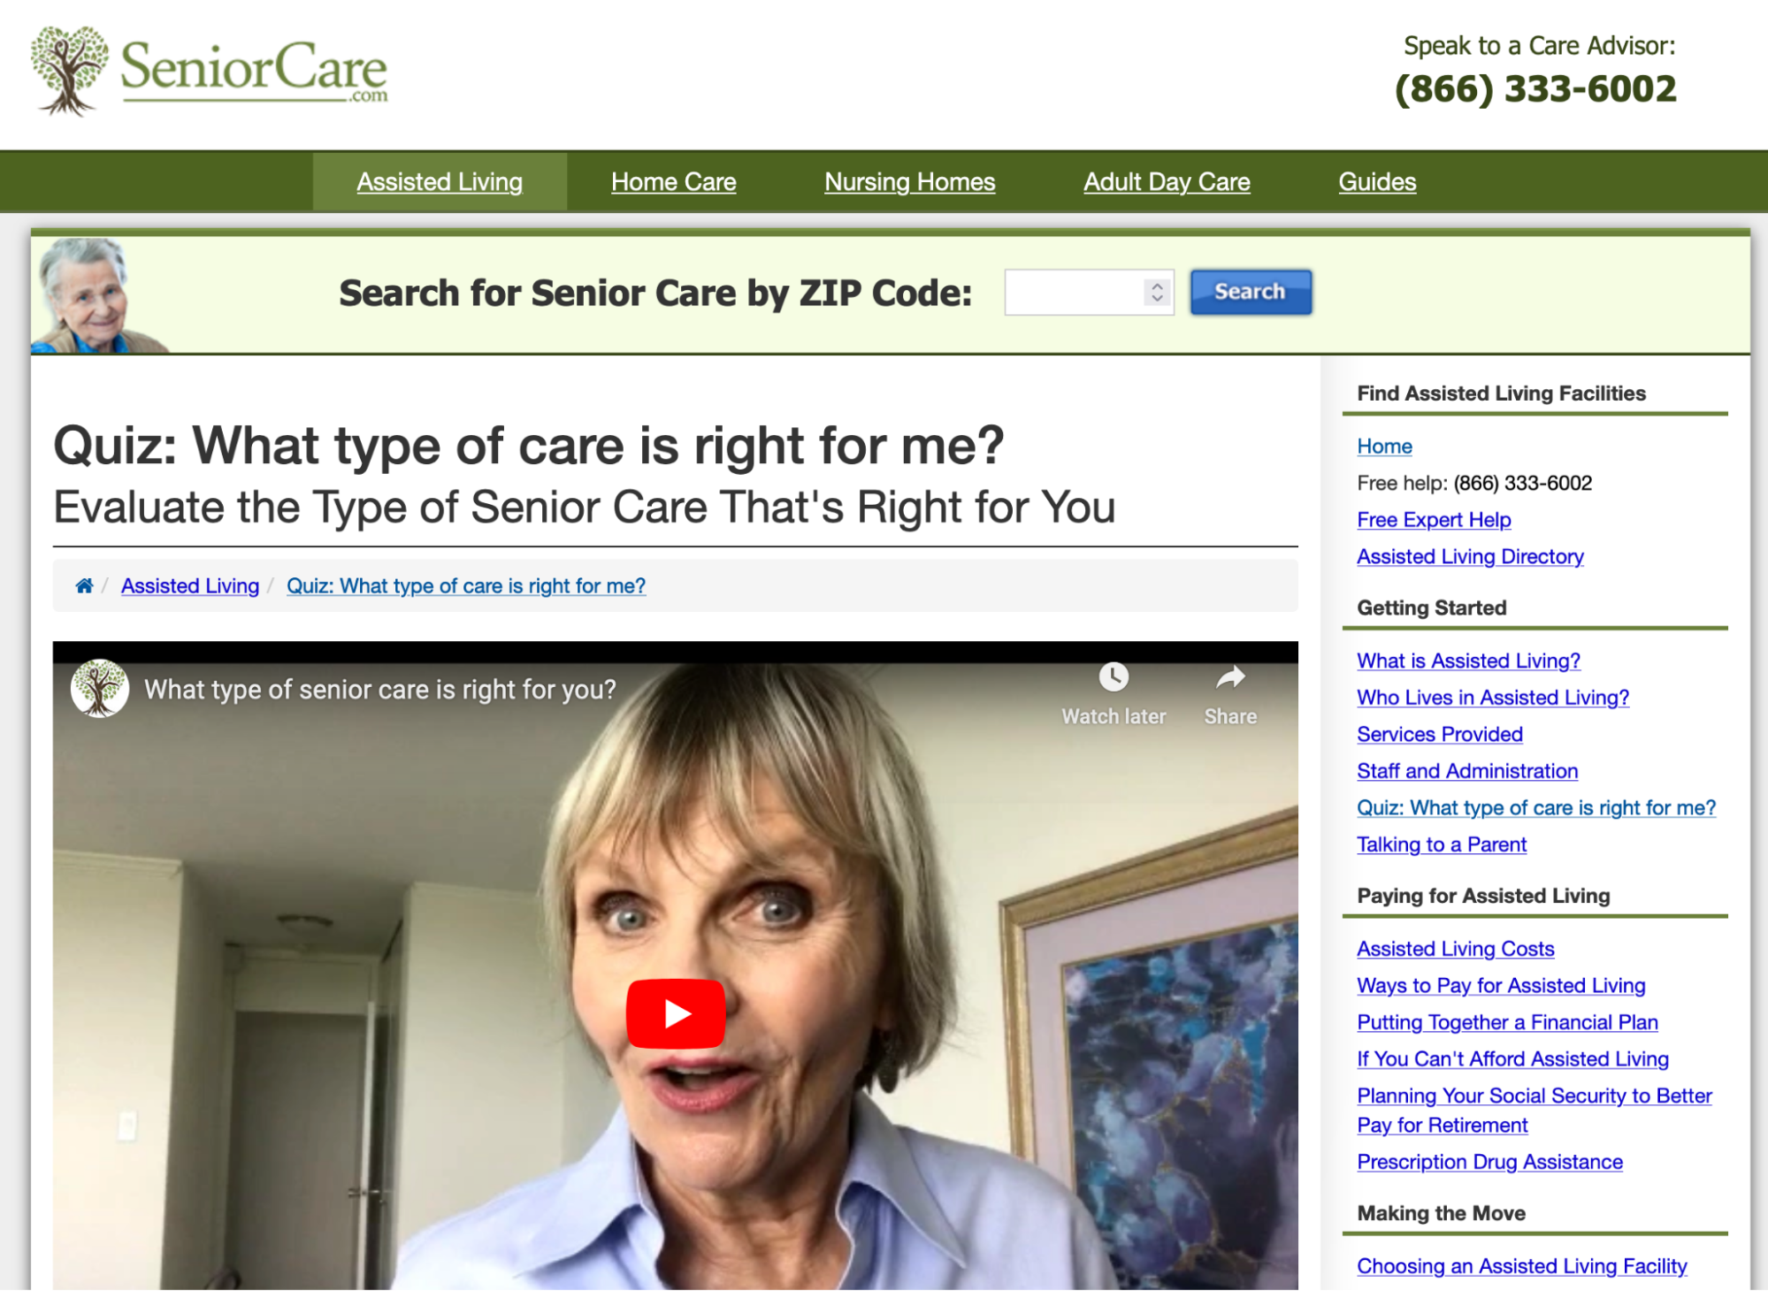Click the ZIP code stepper arrows

[1157, 292]
